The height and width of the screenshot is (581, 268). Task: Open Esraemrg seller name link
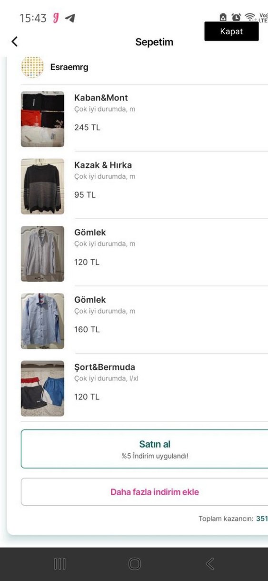(x=69, y=67)
